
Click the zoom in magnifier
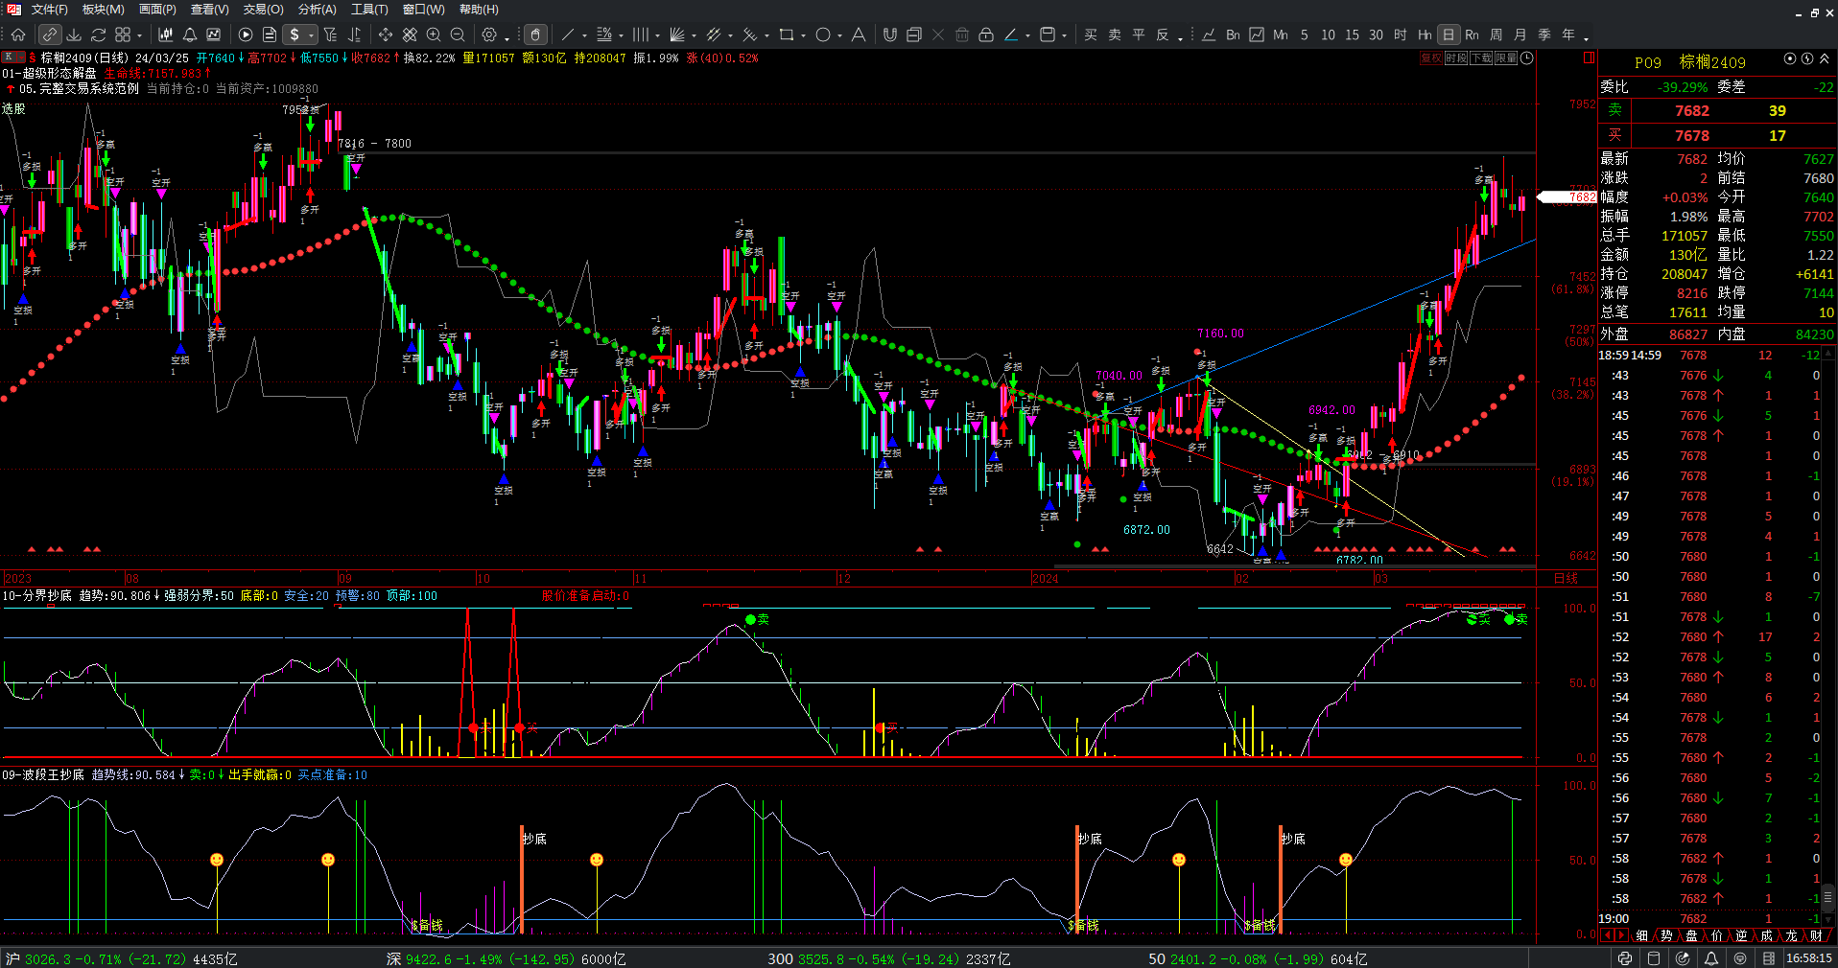click(434, 35)
